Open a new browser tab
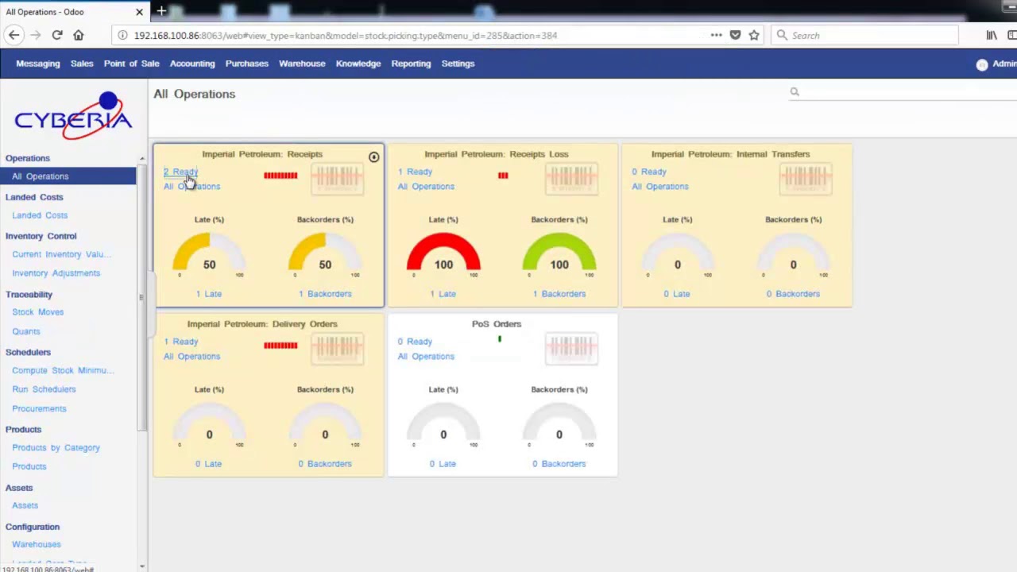 (161, 11)
